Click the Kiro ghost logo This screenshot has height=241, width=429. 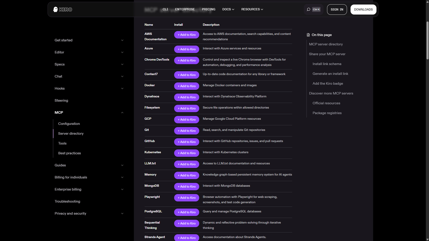63,10
